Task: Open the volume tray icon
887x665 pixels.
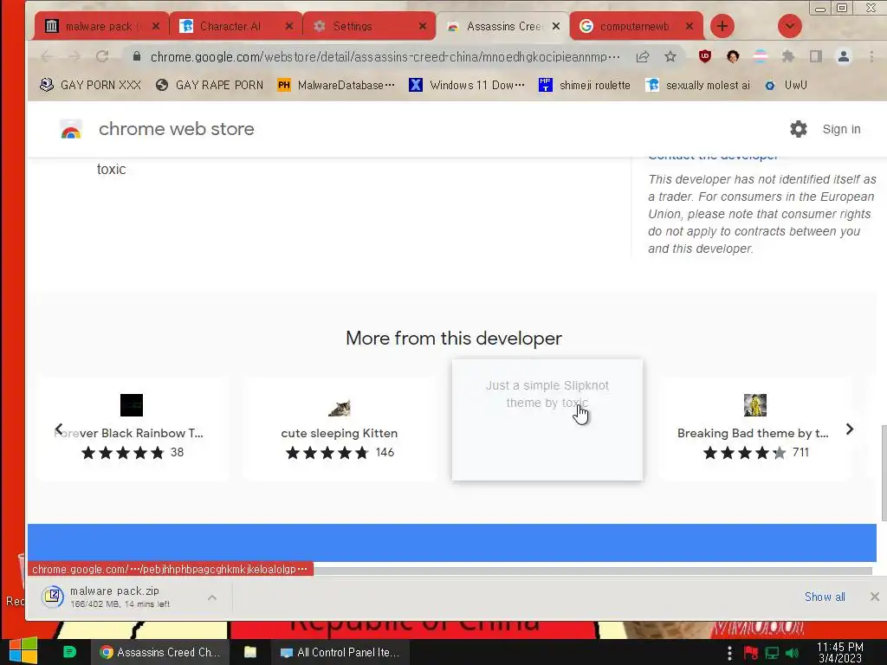Action: pyautogui.click(x=792, y=653)
